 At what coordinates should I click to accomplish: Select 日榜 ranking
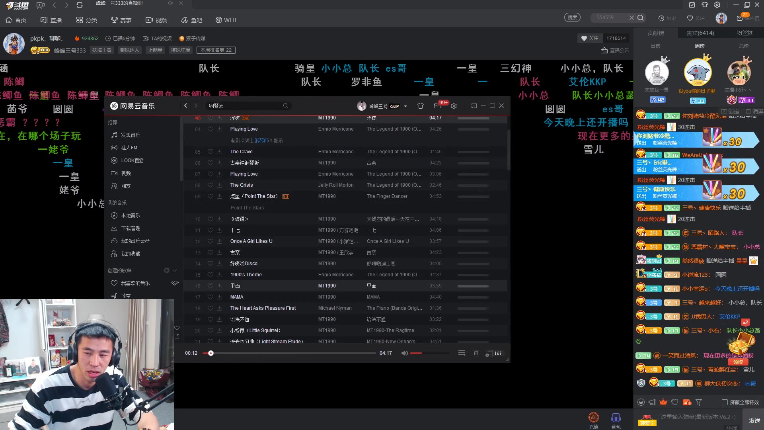pos(655,46)
